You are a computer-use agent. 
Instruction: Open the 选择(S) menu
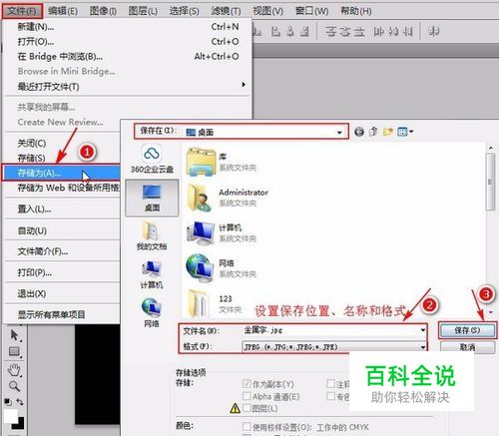(x=184, y=11)
